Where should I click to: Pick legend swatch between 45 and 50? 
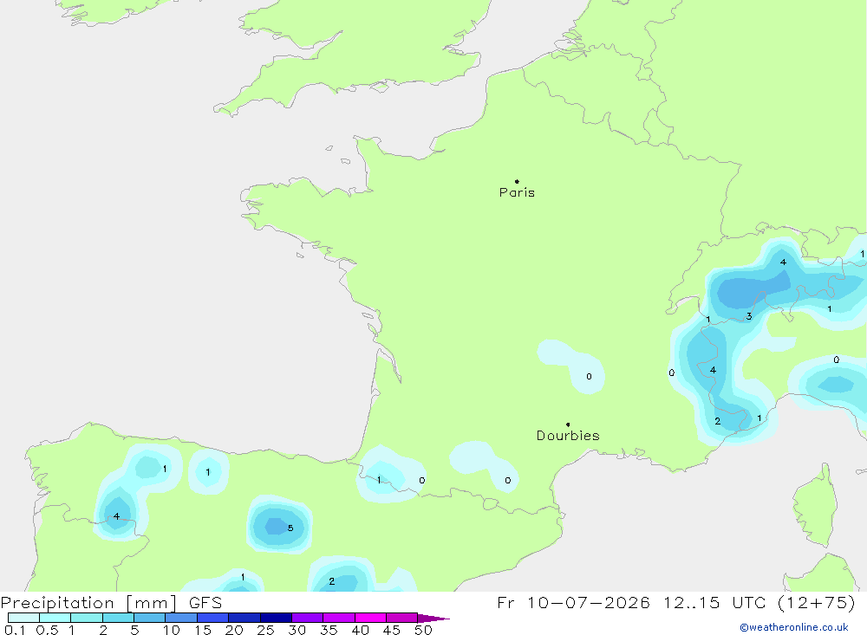pyautogui.click(x=402, y=618)
